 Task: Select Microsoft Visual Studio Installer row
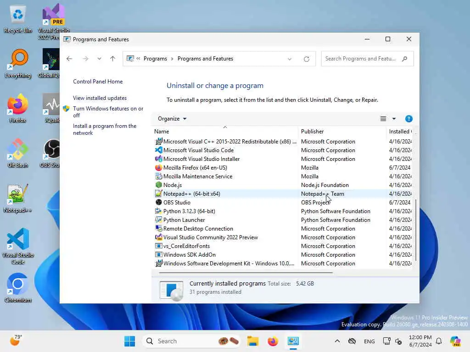click(x=283, y=159)
